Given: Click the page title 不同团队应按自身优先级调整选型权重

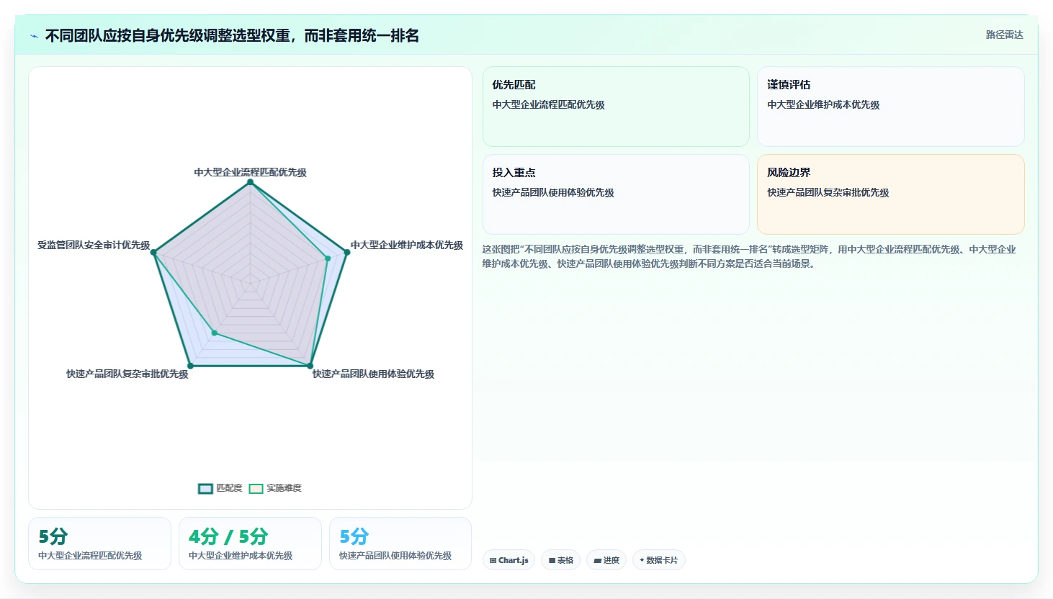Looking at the screenshot, I should point(232,35).
